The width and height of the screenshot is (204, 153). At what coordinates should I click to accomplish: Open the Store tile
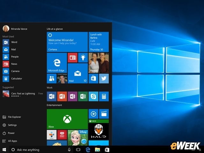point(93,78)
